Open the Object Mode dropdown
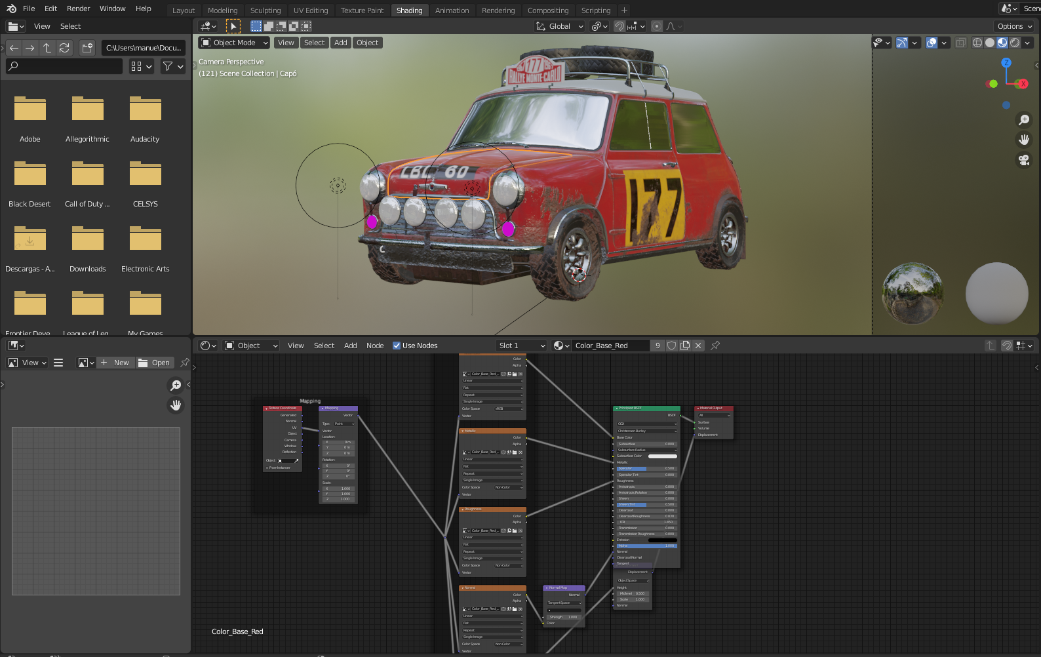1041x657 pixels. [x=234, y=43]
